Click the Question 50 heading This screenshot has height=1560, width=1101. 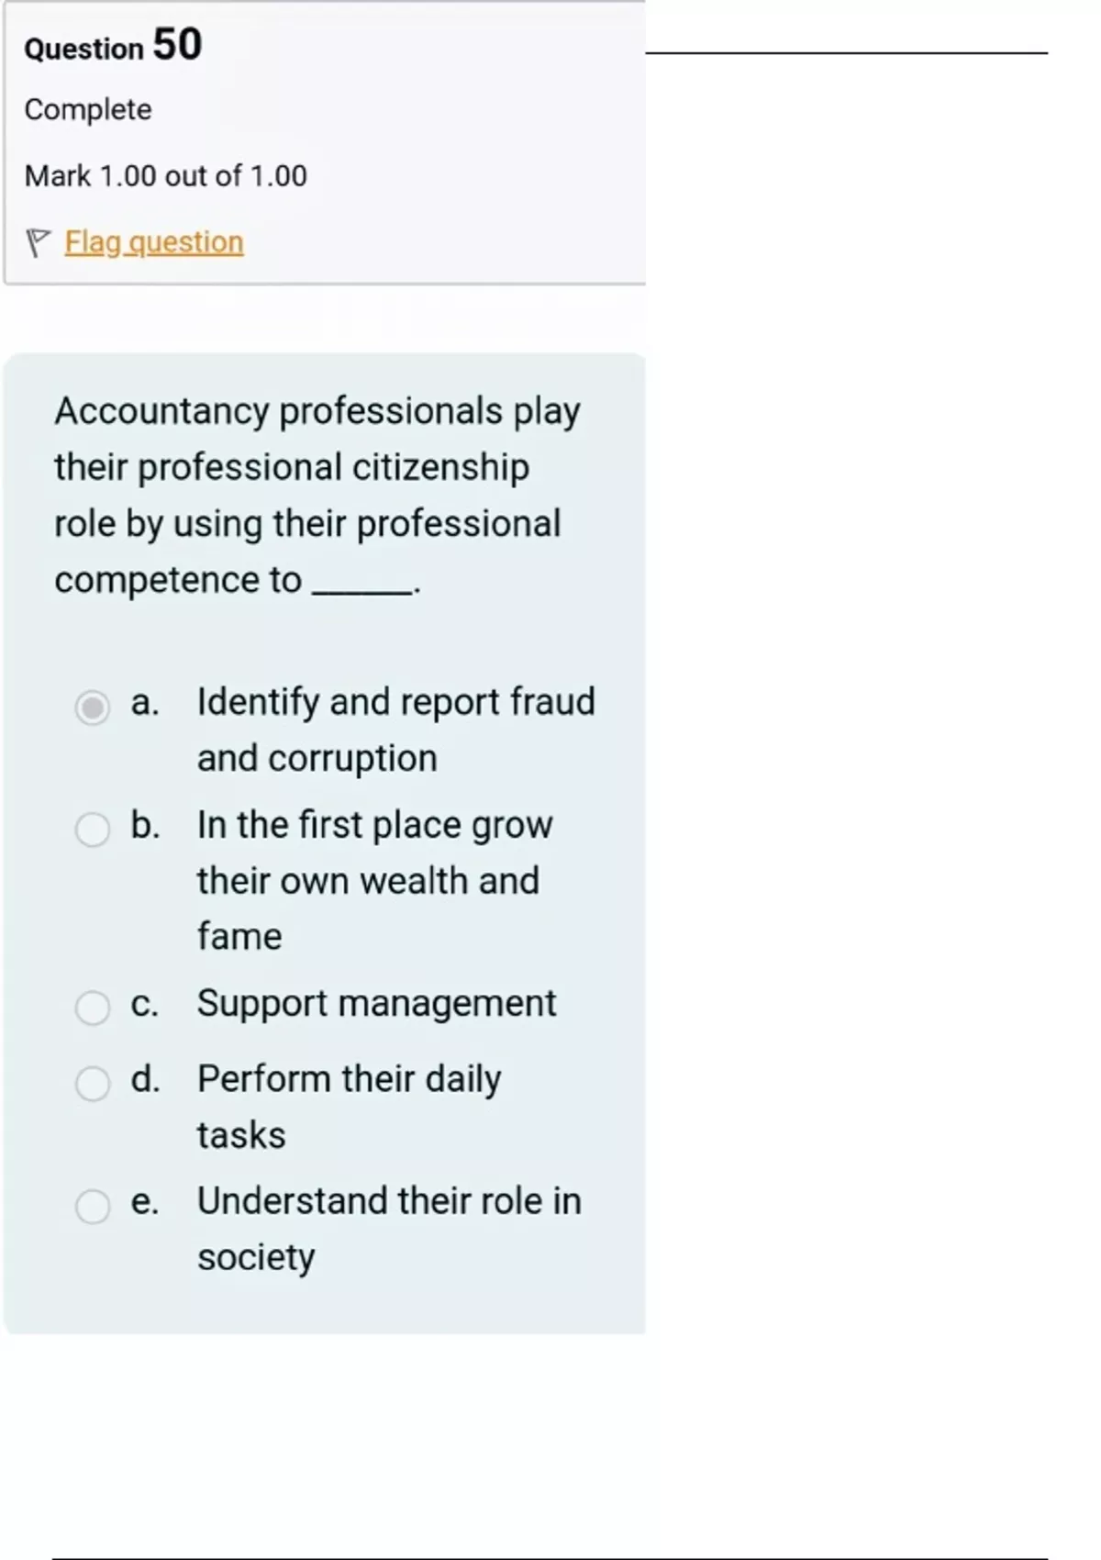[x=113, y=45]
